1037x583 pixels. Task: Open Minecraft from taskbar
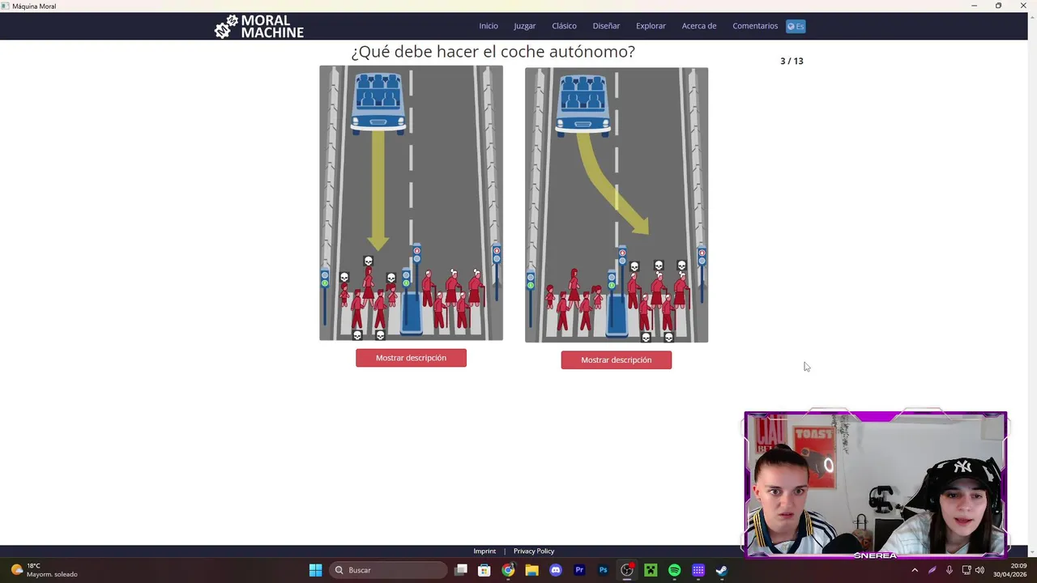[651, 570]
